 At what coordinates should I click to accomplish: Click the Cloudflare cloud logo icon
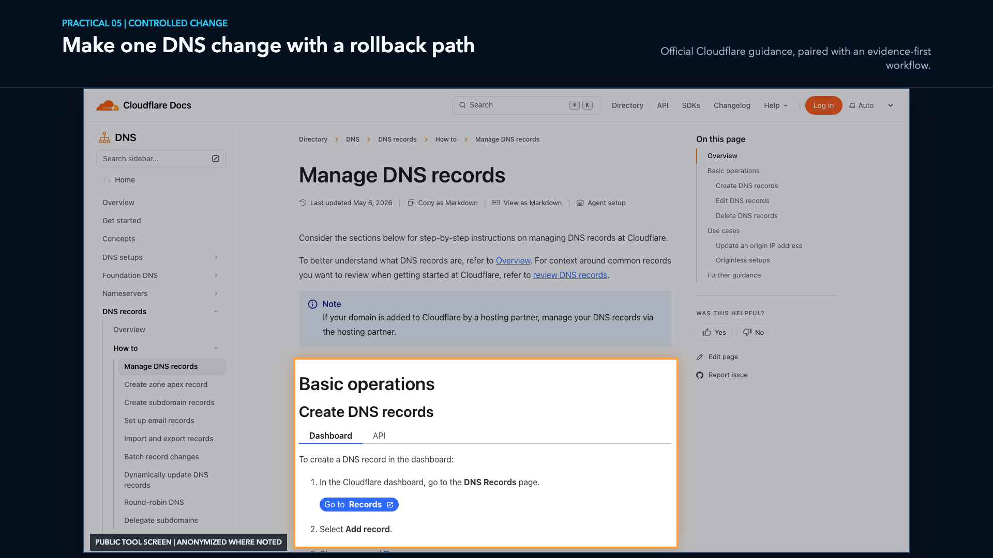[x=108, y=105]
